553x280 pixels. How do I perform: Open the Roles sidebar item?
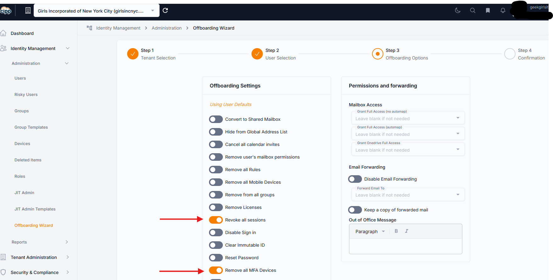pyautogui.click(x=20, y=176)
